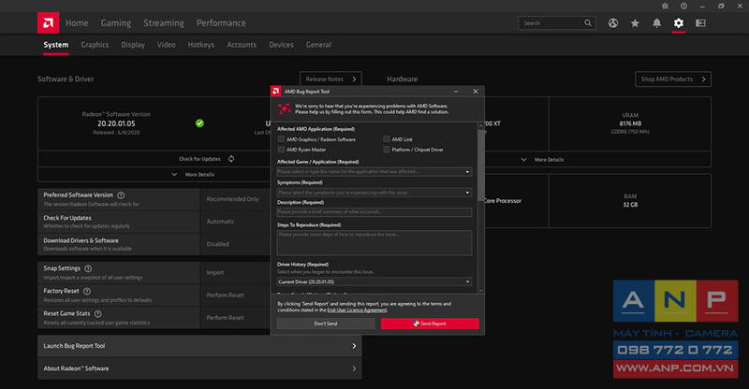749x389 pixels.
Task: Click the AMD logo icon
Action: pyautogui.click(x=49, y=23)
